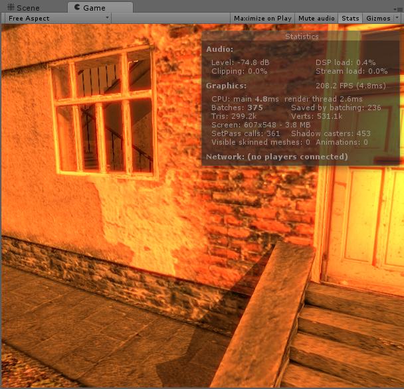Click Screen: 607x548 - 3.8 MB text
Screen dimensions: 404x389
[x=260, y=125]
